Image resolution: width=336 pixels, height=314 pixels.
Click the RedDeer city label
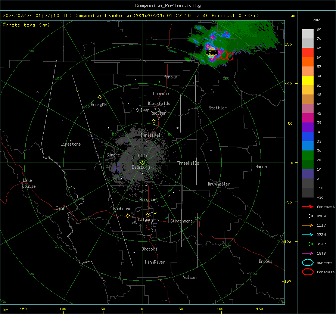[x=158, y=113]
